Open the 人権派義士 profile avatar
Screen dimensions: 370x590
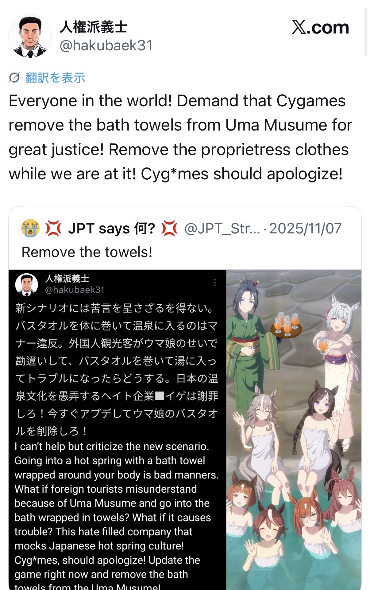[x=30, y=36]
